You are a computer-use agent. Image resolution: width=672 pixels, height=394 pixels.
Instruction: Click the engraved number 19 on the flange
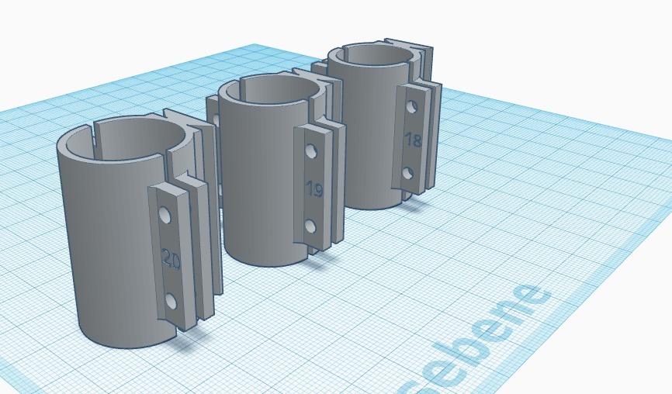pyautogui.click(x=314, y=189)
